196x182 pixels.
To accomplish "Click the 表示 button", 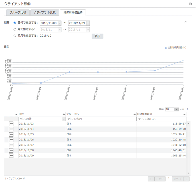I will (97, 36).
